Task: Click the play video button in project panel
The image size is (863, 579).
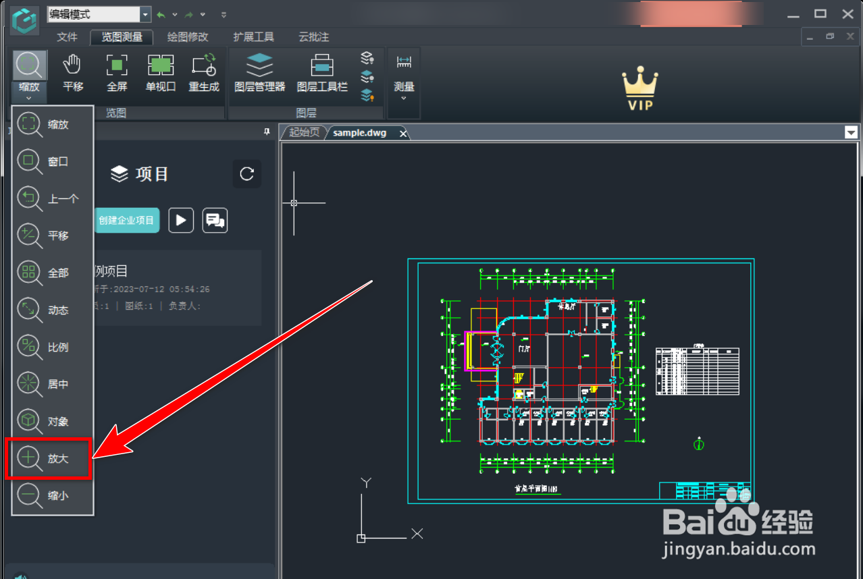Action: tap(181, 220)
